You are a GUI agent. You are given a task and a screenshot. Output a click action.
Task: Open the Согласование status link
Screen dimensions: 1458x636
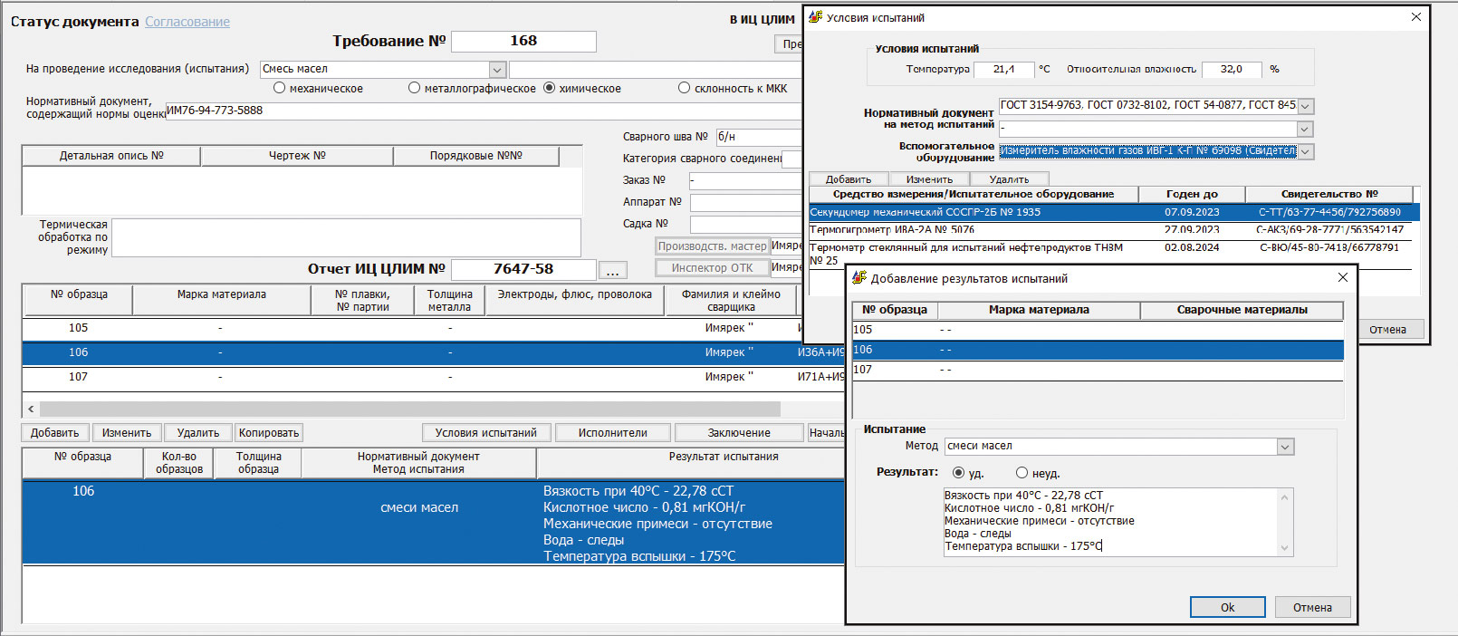pos(187,22)
